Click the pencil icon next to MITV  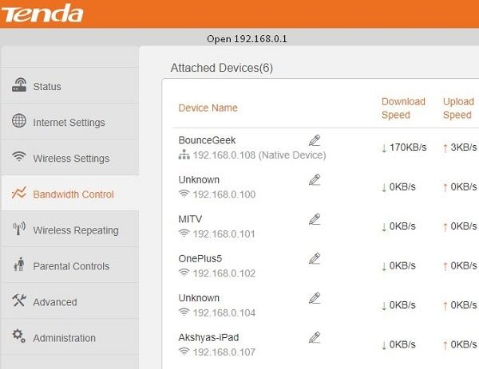click(315, 218)
